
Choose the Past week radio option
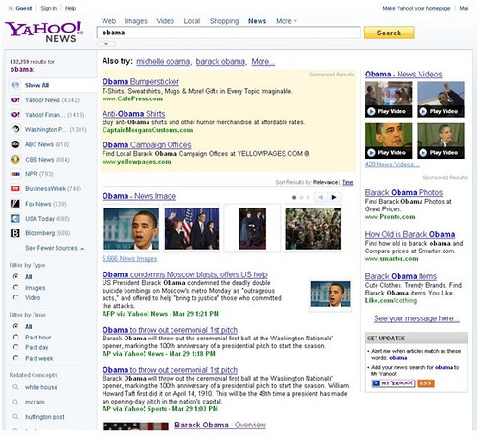pos(15,358)
